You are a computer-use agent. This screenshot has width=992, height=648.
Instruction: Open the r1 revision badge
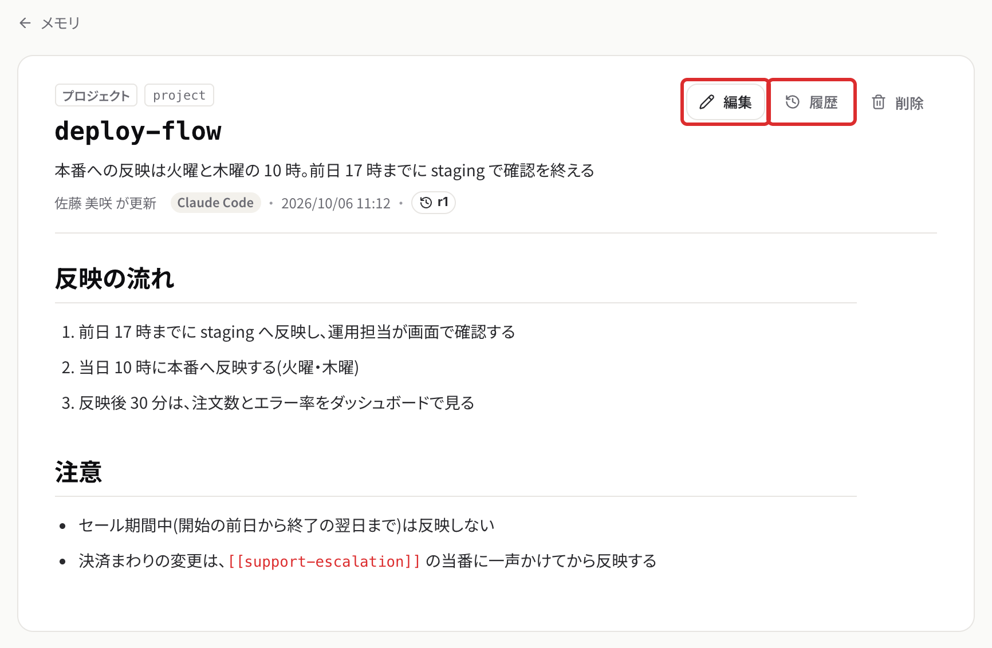click(x=434, y=203)
